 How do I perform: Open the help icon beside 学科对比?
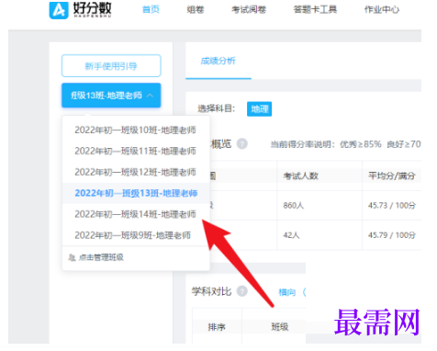pos(242,291)
